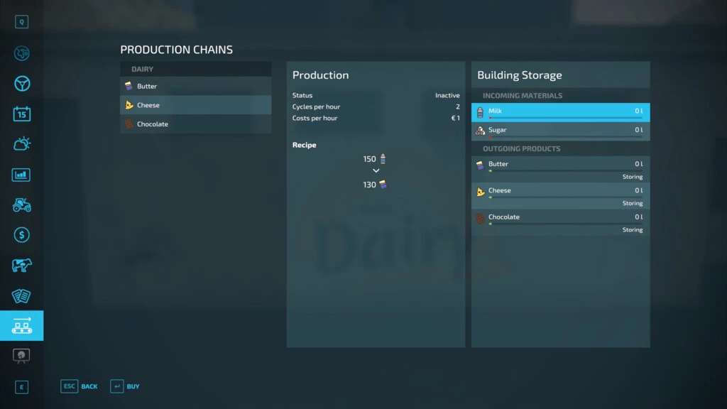727x409 pixels.
Task: Open the steering wheel AI helper page
Action: (x=22, y=84)
